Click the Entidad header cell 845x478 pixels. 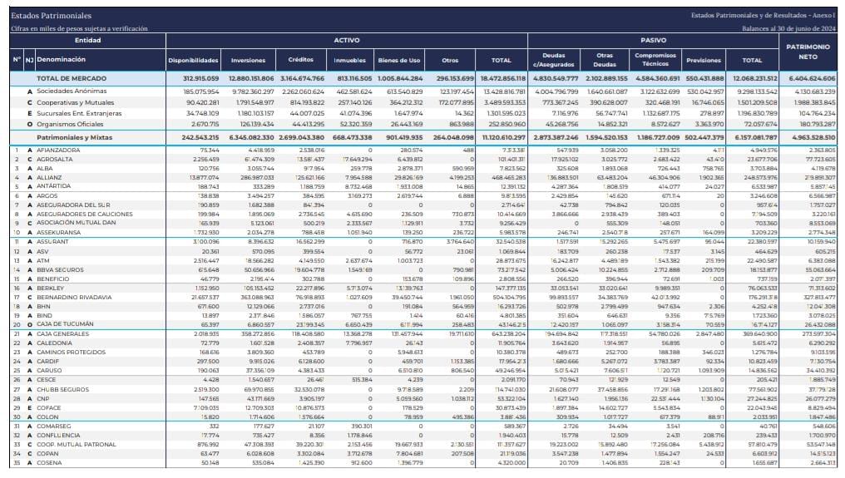tap(87, 40)
